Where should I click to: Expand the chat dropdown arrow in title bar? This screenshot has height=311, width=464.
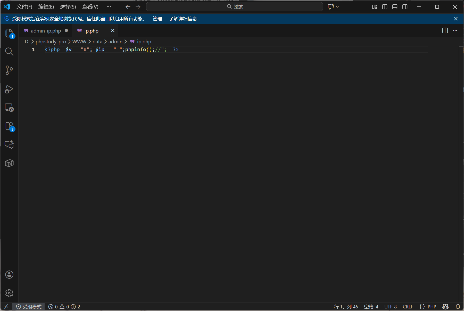pos(337,7)
